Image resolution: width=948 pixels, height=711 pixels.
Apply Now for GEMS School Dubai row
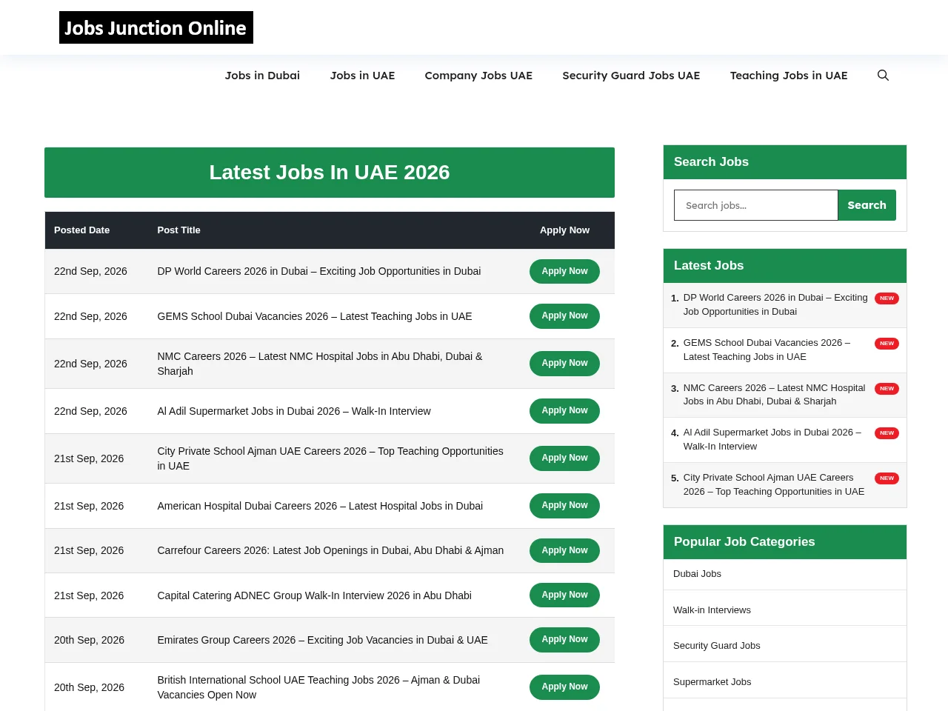click(x=564, y=316)
